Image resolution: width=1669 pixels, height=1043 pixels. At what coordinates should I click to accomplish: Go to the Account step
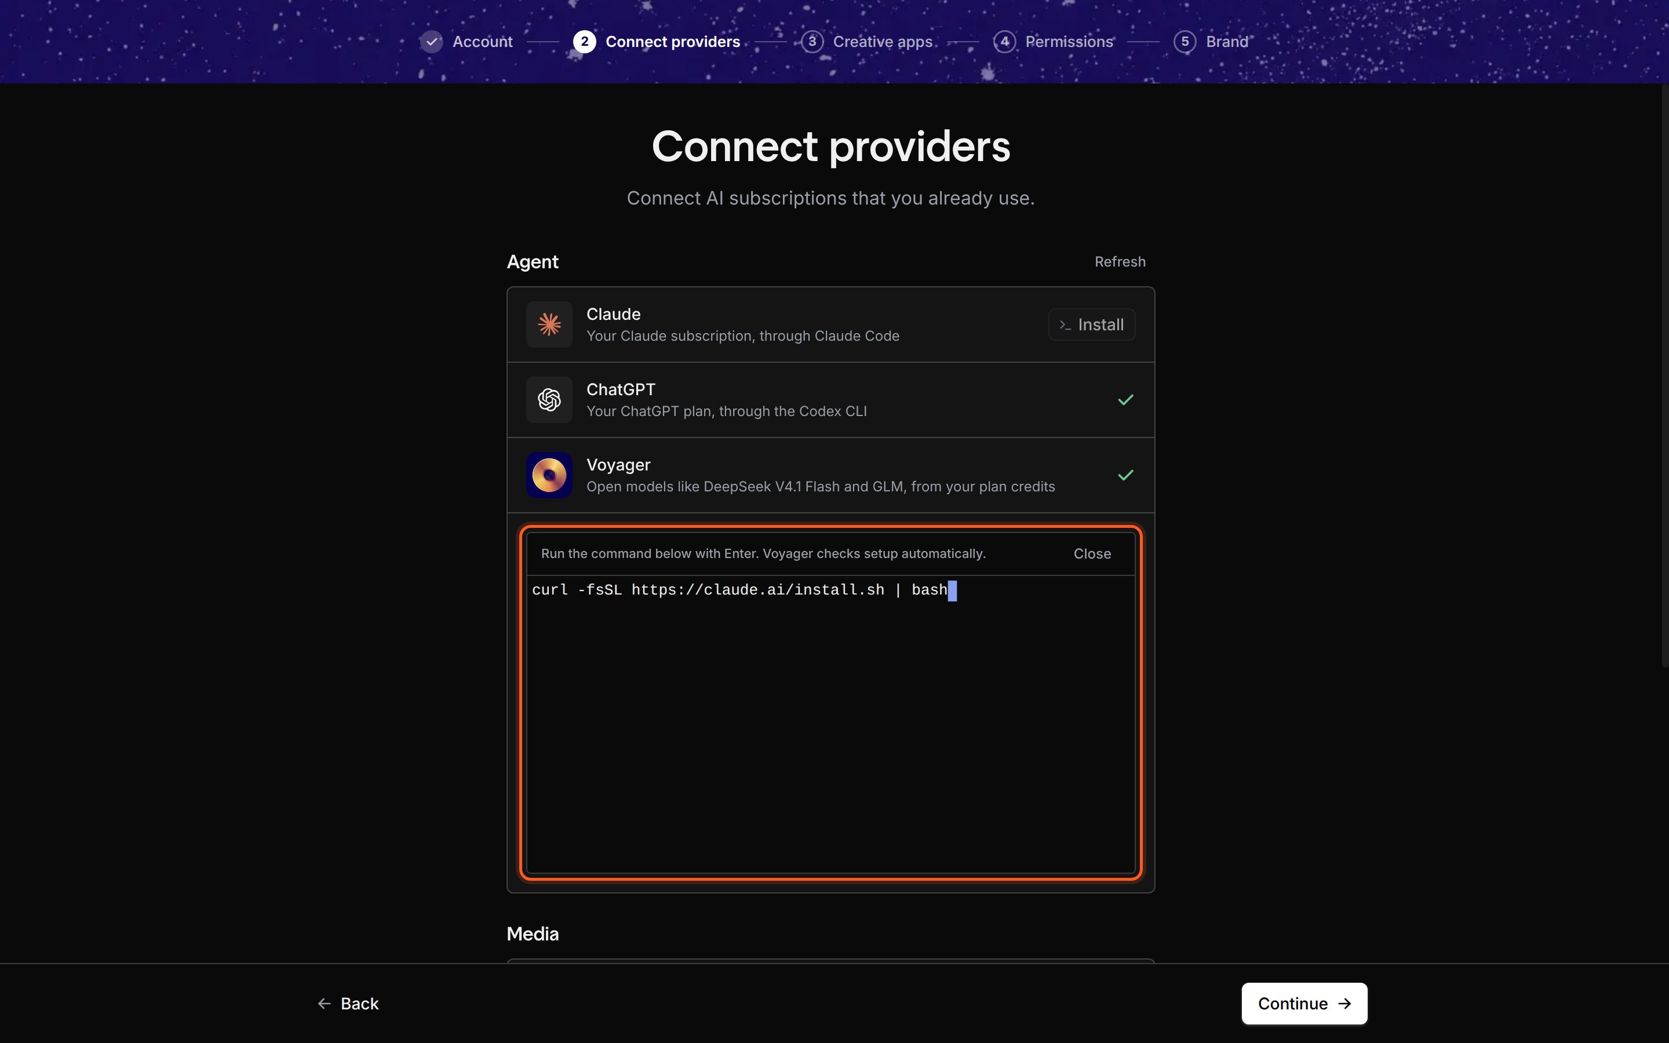click(482, 41)
